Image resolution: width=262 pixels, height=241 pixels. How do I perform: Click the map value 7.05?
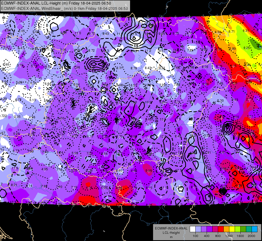point(63,50)
